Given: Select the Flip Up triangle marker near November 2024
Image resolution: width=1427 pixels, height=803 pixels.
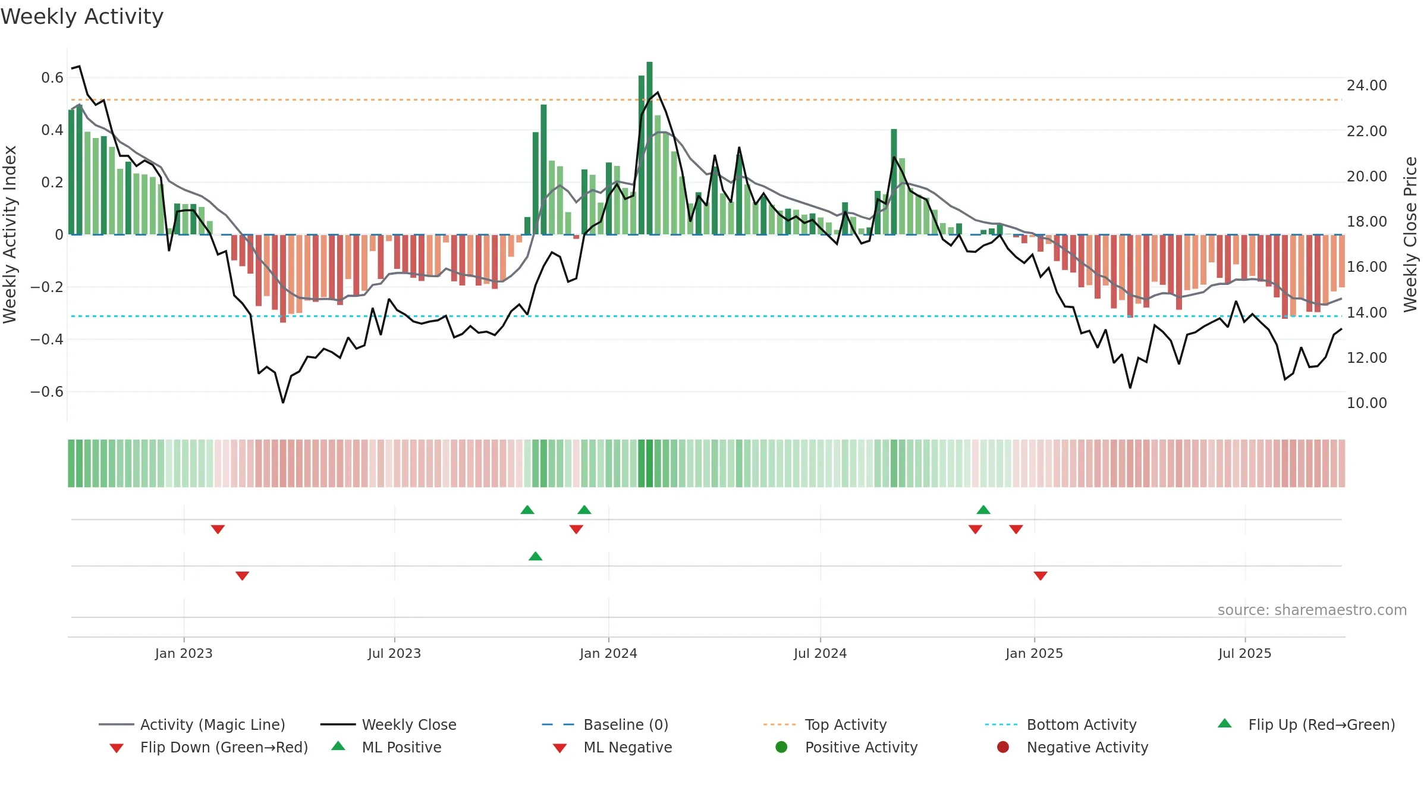Looking at the screenshot, I should coord(983,510).
